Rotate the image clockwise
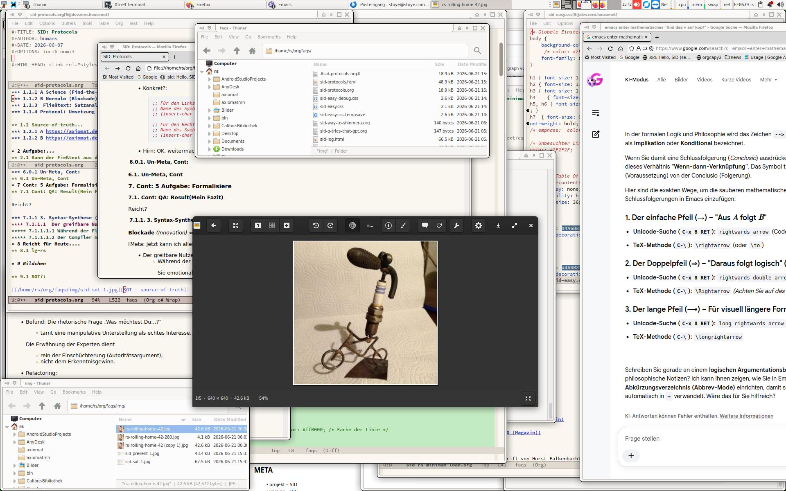Image resolution: width=786 pixels, height=491 pixels. coord(330,225)
